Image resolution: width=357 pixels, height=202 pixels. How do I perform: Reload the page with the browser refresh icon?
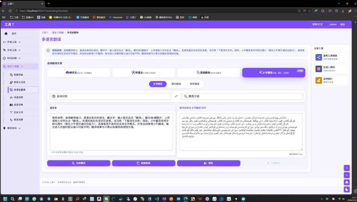click(x=10, y=11)
